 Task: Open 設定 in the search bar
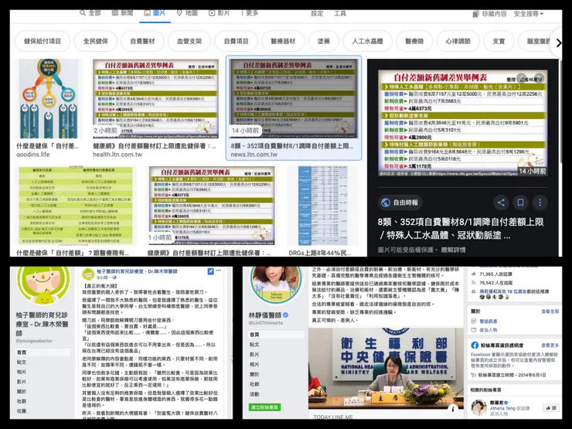317,13
